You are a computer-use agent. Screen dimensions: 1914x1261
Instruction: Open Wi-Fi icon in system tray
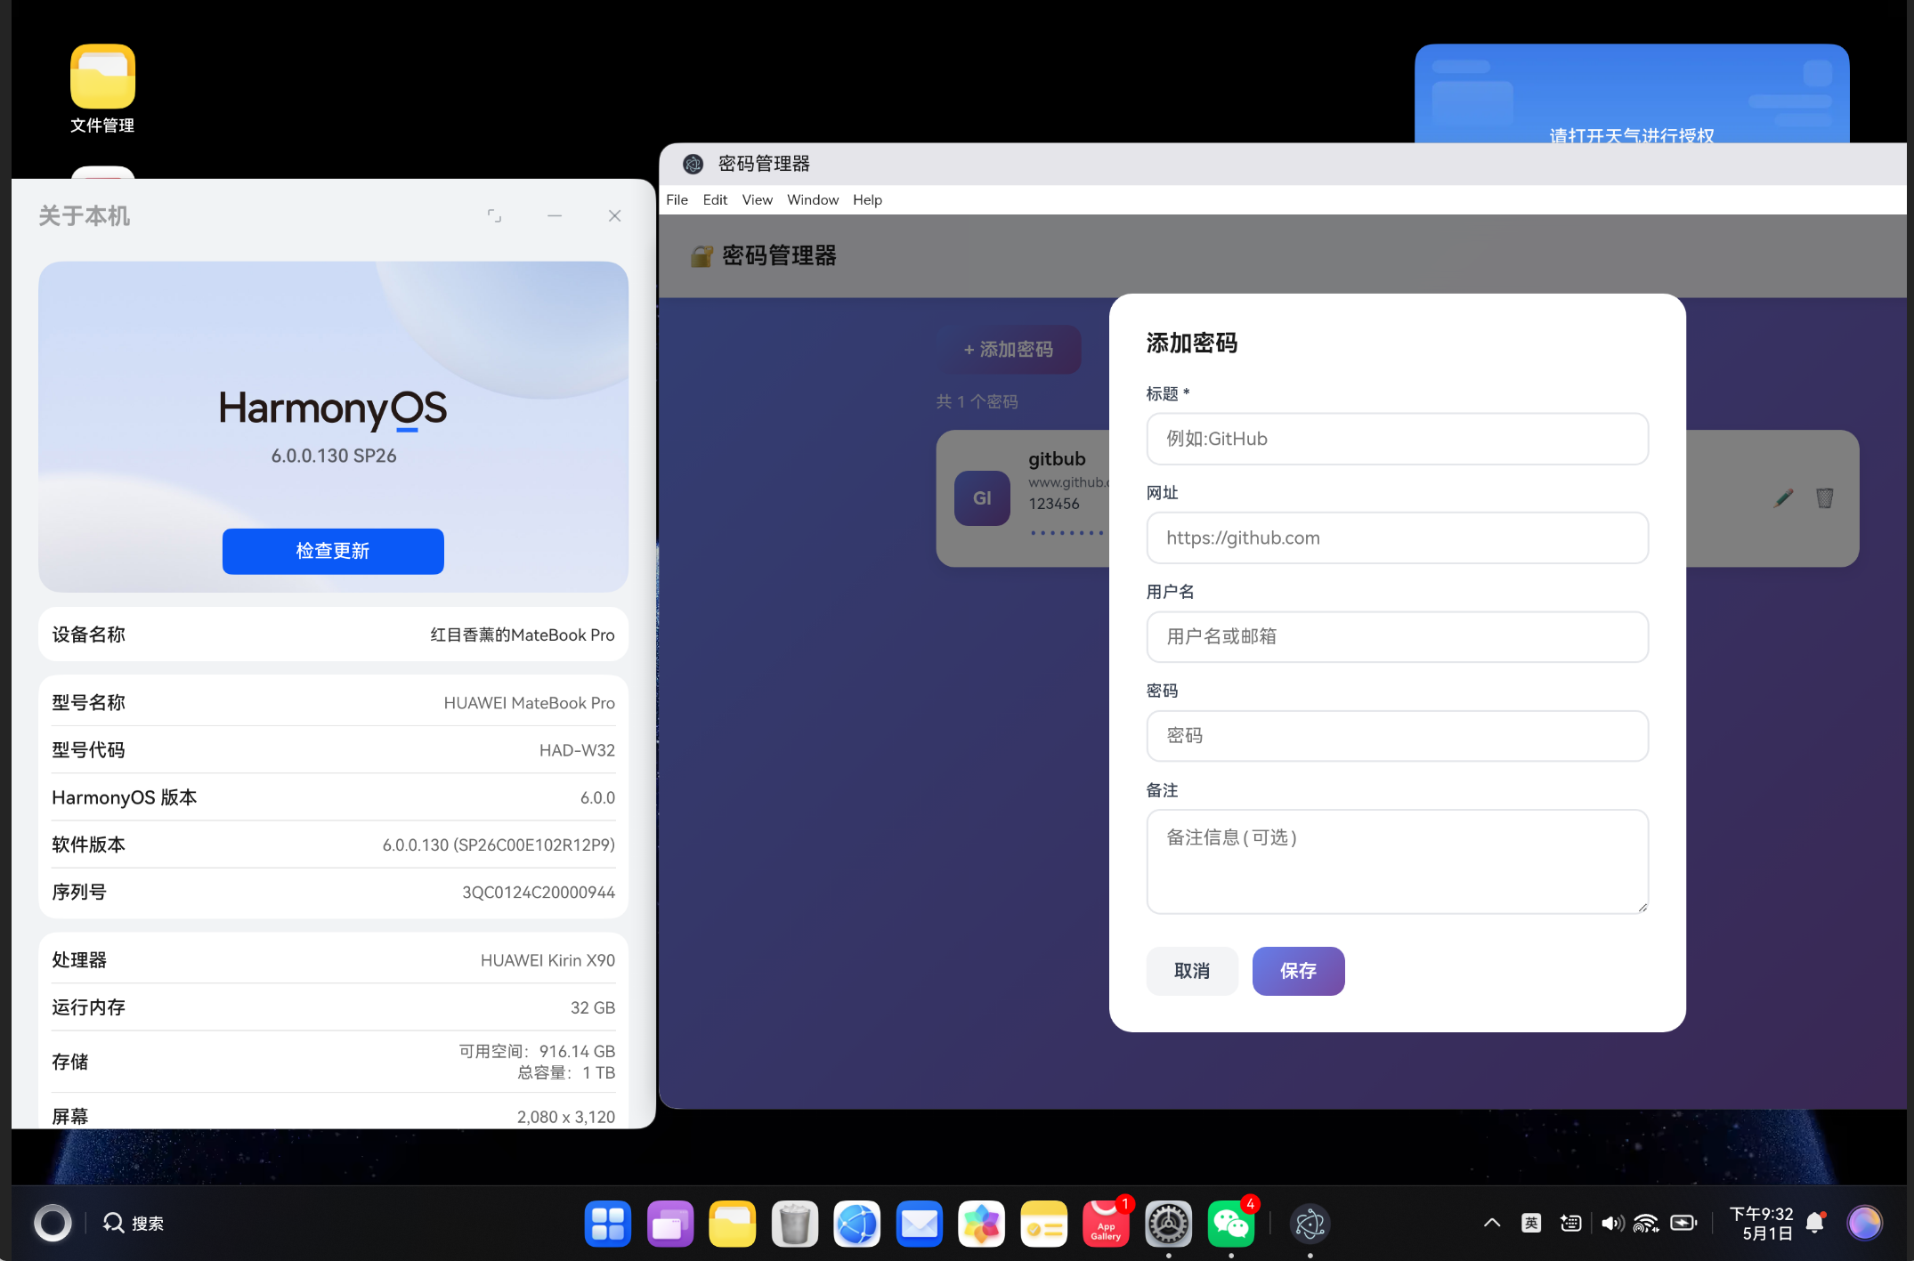click(x=1646, y=1223)
